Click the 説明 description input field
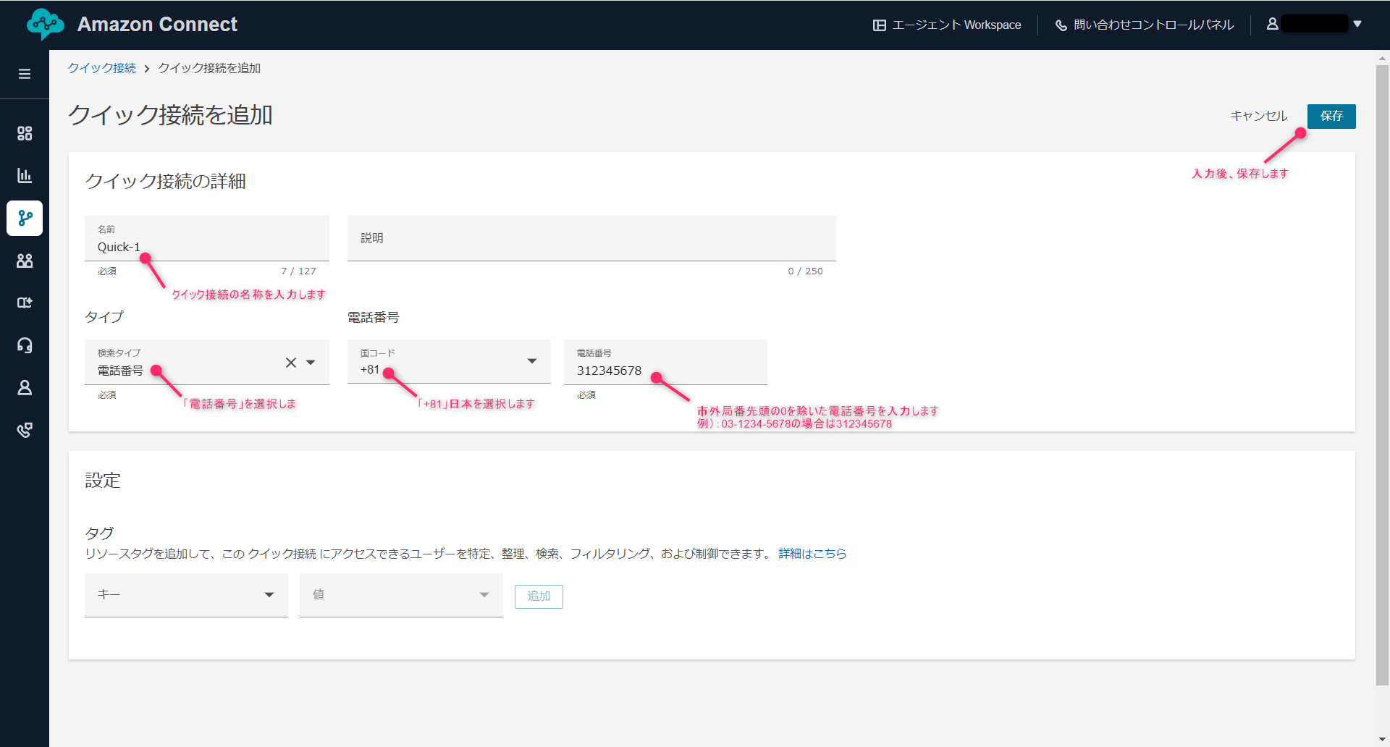This screenshot has height=747, width=1390. (x=591, y=239)
